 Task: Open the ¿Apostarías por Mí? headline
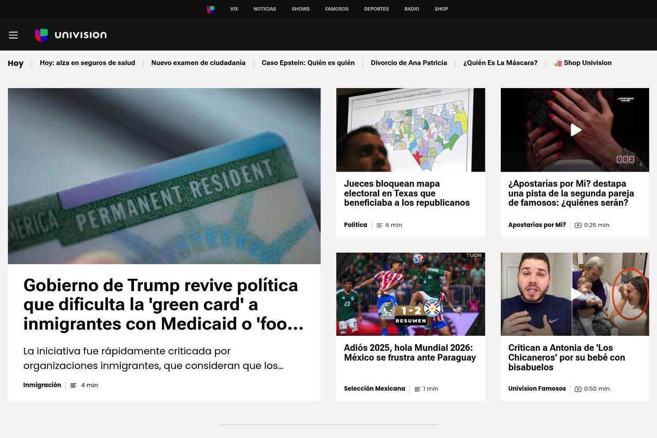[x=571, y=193]
